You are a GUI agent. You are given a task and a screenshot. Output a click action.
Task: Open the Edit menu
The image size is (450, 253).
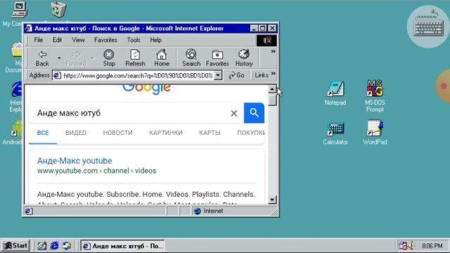click(57, 40)
